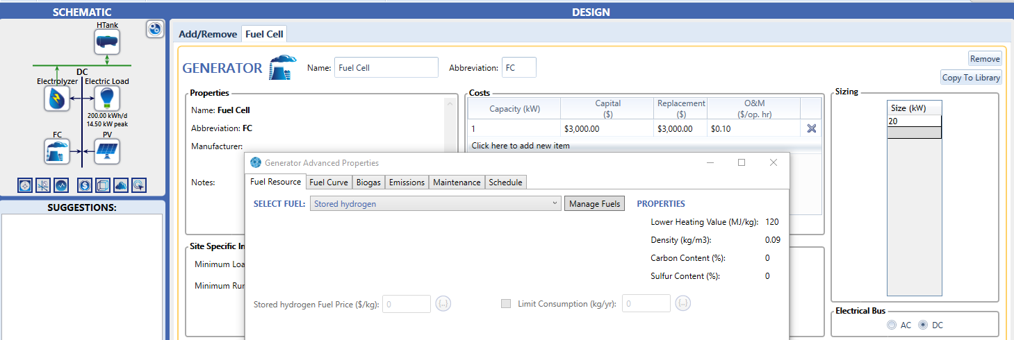The width and height of the screenshot is (1014, 340).
Task: Delete the cost row with X icon
Action: tap(810, 128)
